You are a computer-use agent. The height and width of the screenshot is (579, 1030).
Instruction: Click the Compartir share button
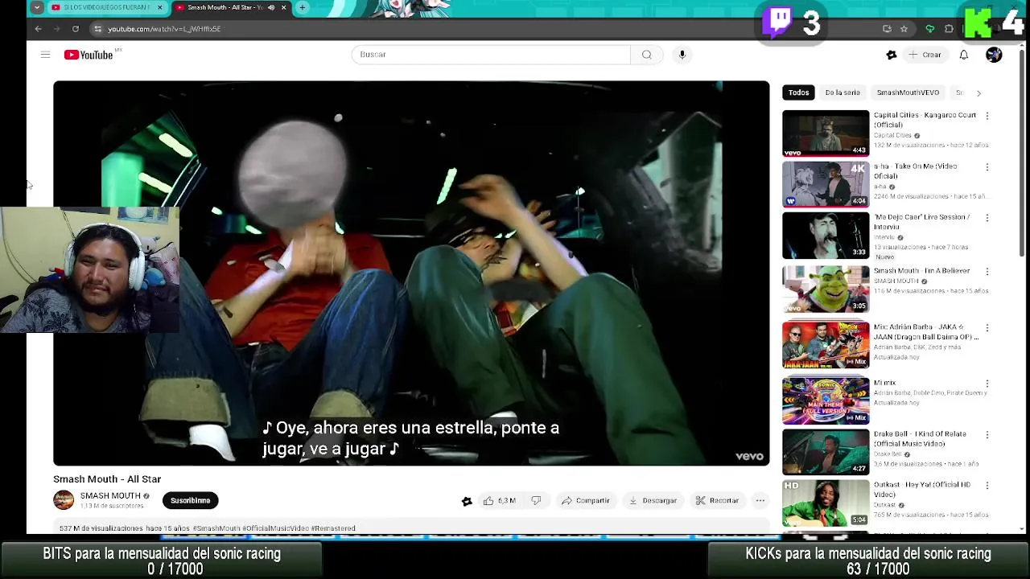pyautogui.click(x=585, y=500)
